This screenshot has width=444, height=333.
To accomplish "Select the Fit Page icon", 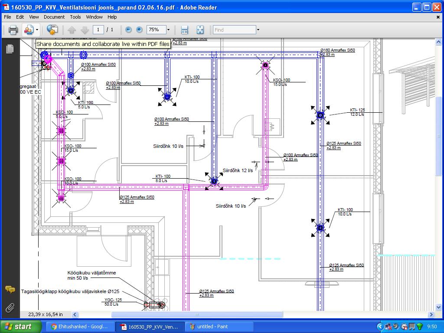I will click(200, 30).
